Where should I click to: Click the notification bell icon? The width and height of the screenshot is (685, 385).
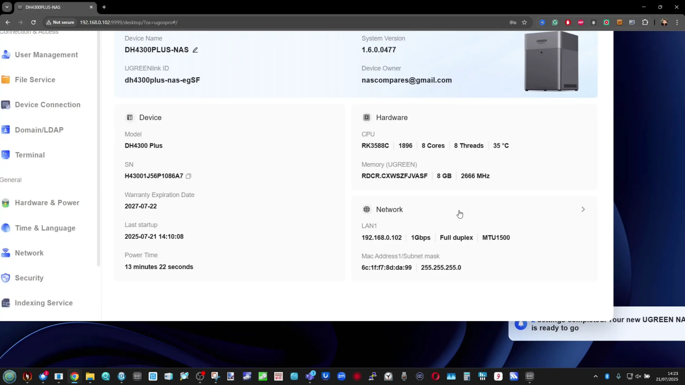[x=521, y=324]
